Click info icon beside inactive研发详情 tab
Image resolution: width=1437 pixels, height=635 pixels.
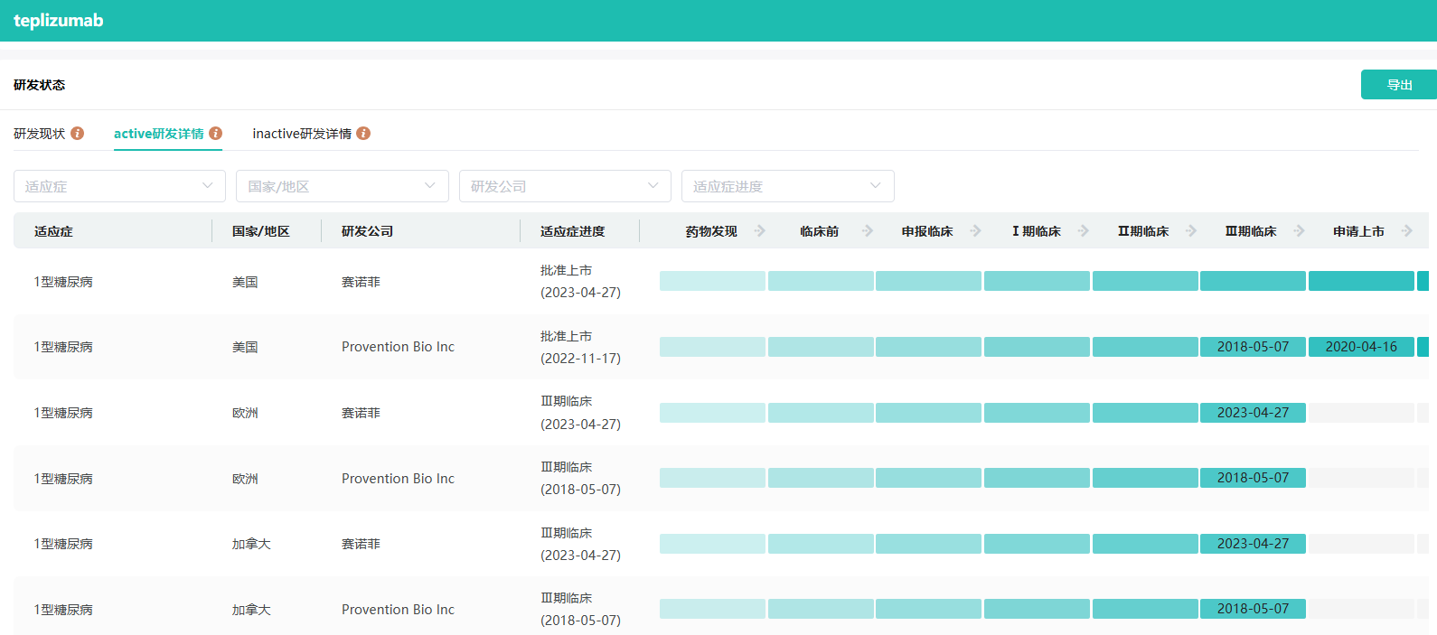[363, 134]
